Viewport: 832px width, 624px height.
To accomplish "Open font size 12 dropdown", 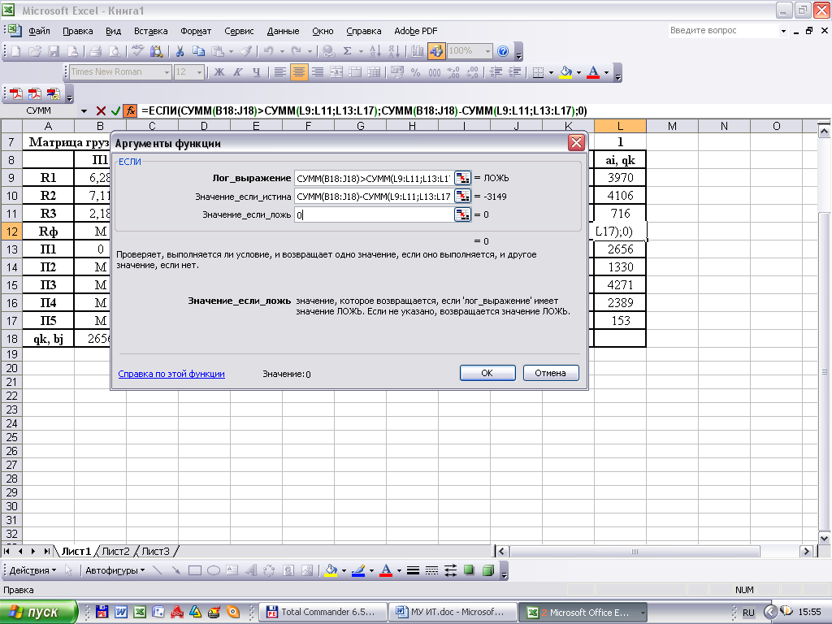I will point(200,72).
